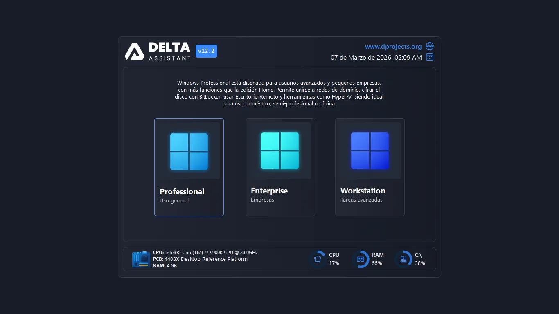Open the www.dprojects.org link
559x314 pixels.
393,47
